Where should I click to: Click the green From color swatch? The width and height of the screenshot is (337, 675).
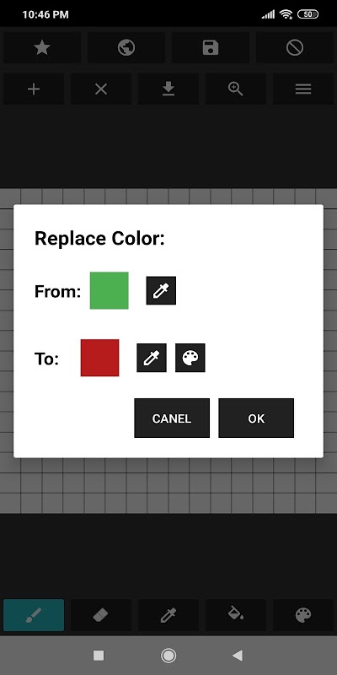coord(110,290)
